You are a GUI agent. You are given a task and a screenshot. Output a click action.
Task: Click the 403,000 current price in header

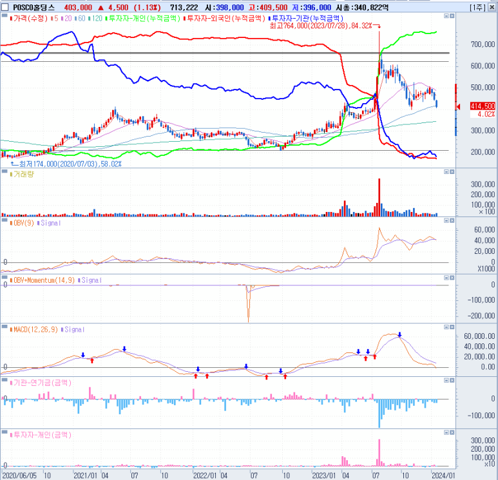coord(78,7)
